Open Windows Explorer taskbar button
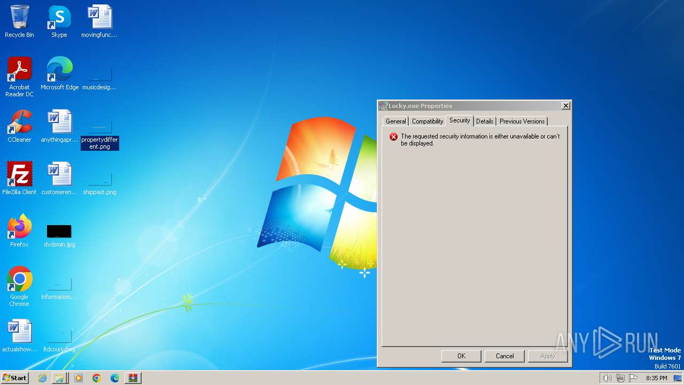The image size is (684, 385). [60, 378]
